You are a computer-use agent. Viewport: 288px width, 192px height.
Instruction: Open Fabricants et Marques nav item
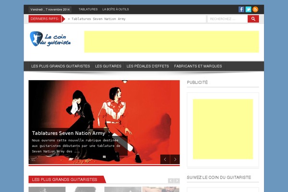[198, 66]
